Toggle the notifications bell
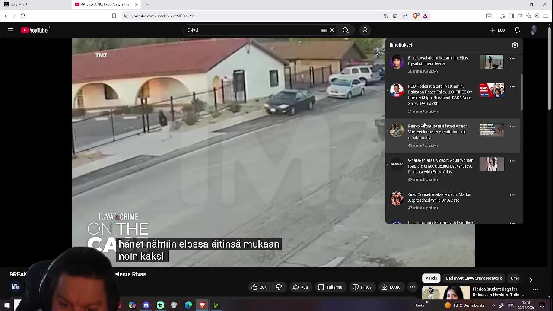 point(517,30)
